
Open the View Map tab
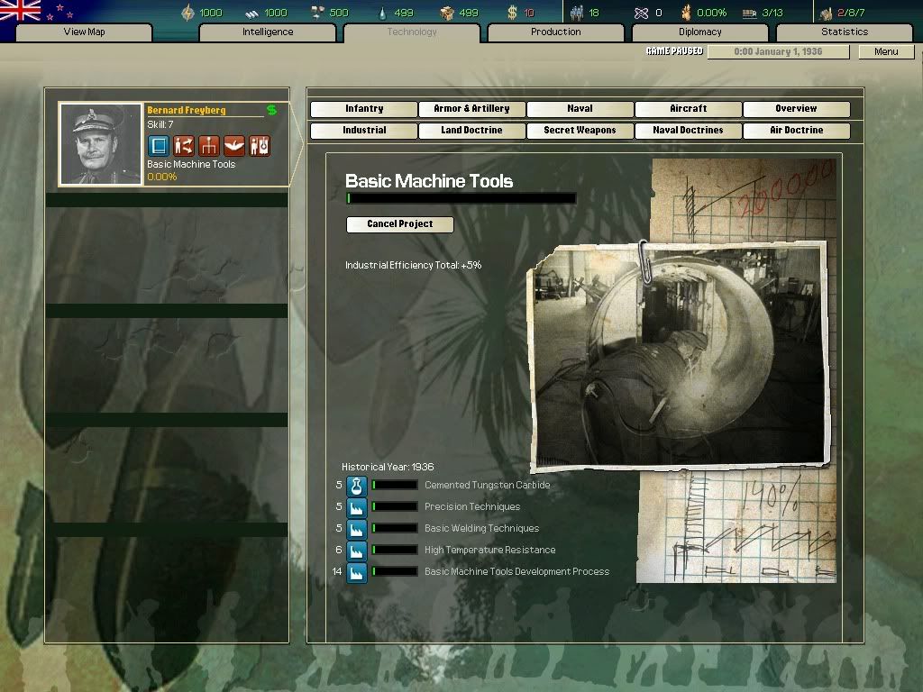(84, 32)
